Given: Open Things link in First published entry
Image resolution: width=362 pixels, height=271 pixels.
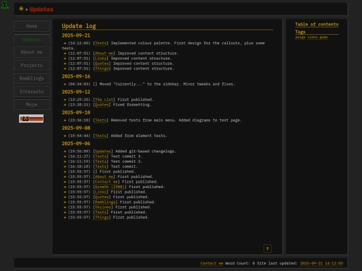Looking at the screenshot, I should (x=102, y=217).
